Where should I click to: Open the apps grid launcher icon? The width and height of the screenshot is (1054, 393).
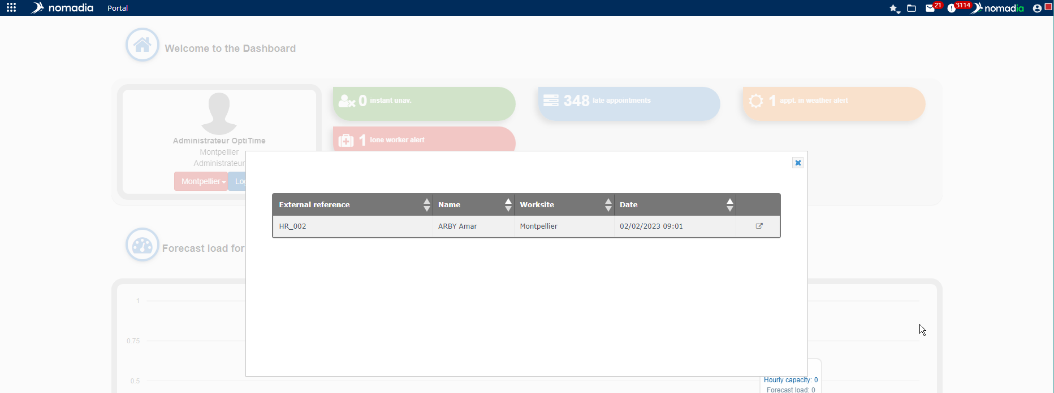click(11, 8)
